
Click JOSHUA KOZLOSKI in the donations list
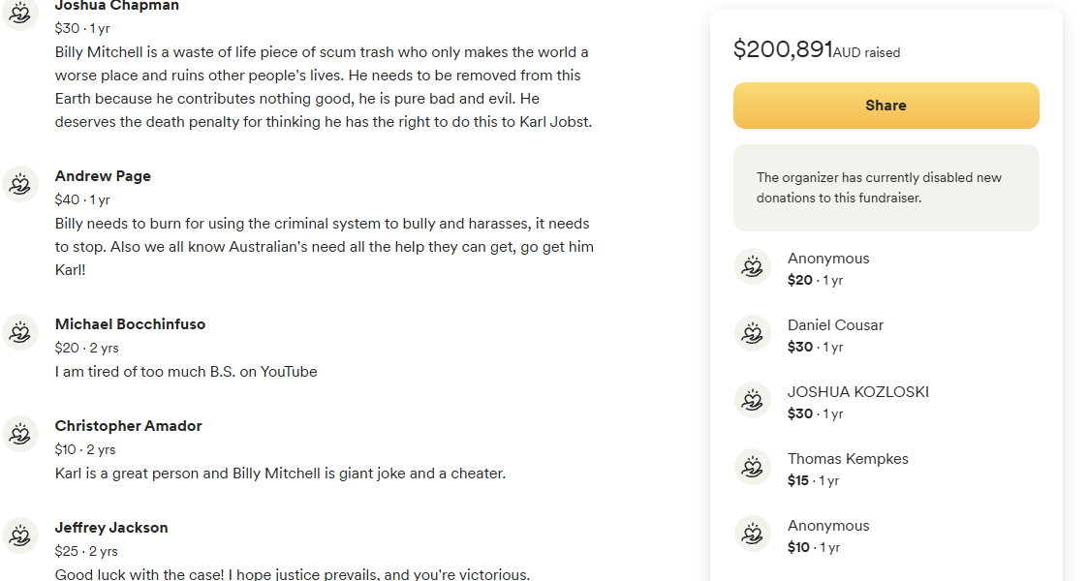857,392
